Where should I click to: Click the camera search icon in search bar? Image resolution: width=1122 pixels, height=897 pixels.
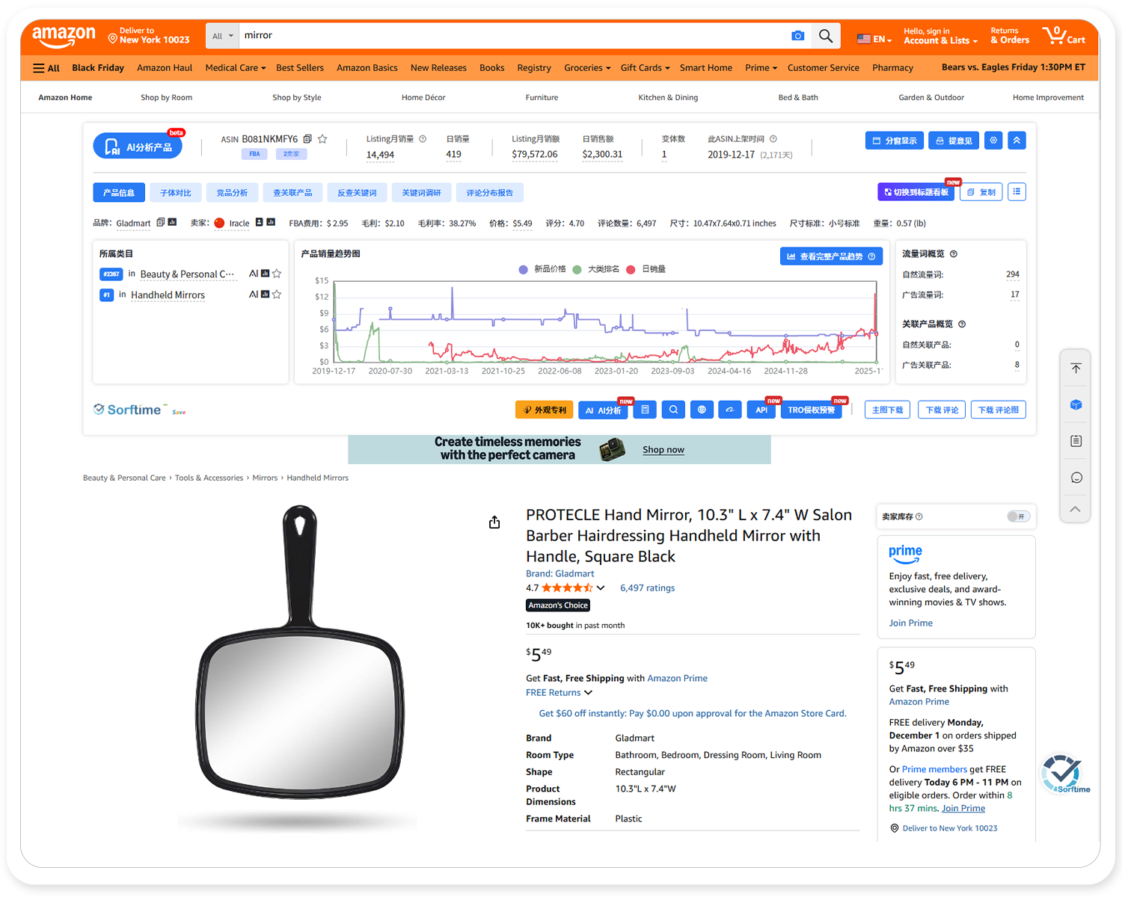[x=797, y=36]
